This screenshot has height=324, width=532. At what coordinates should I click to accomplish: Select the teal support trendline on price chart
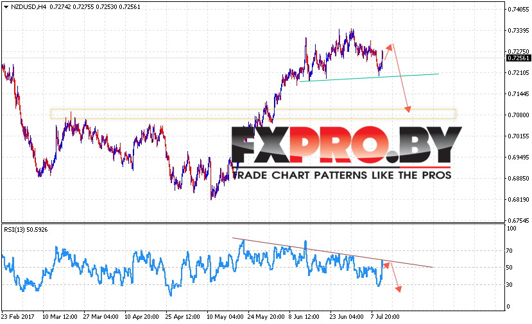[369, 77]
